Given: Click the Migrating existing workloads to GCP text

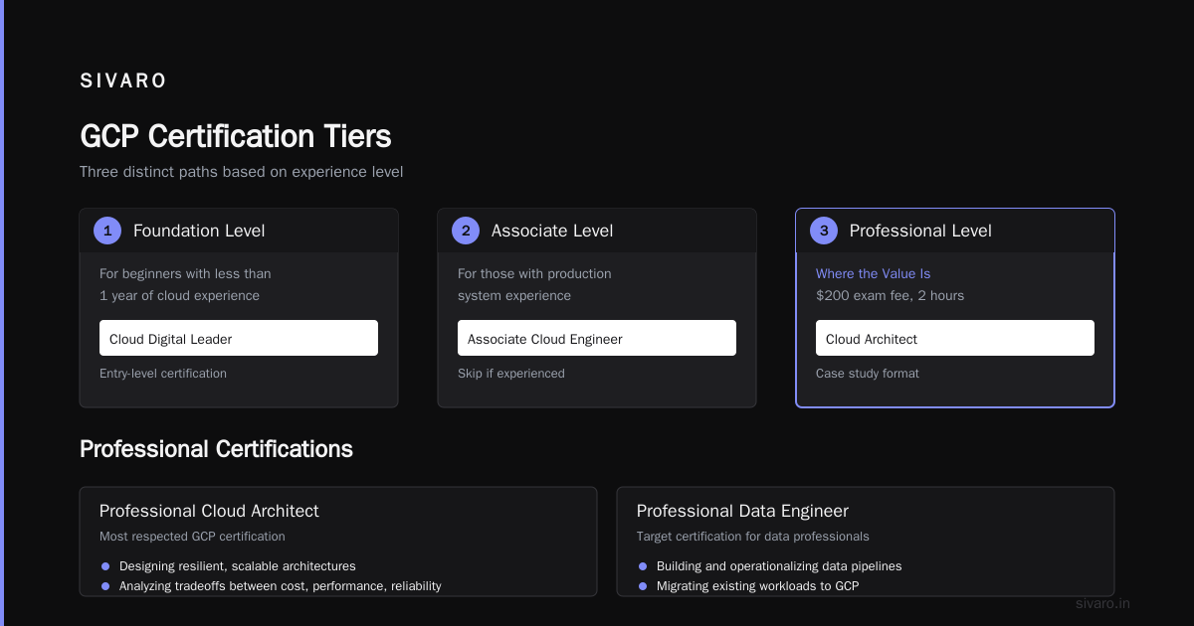Looking at the screenshot, I should [757, 586].
